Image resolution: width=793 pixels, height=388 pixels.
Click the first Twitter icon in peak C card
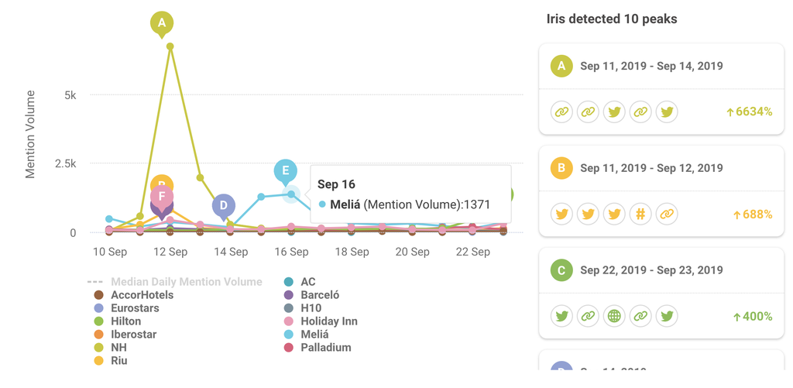(561, 316)
